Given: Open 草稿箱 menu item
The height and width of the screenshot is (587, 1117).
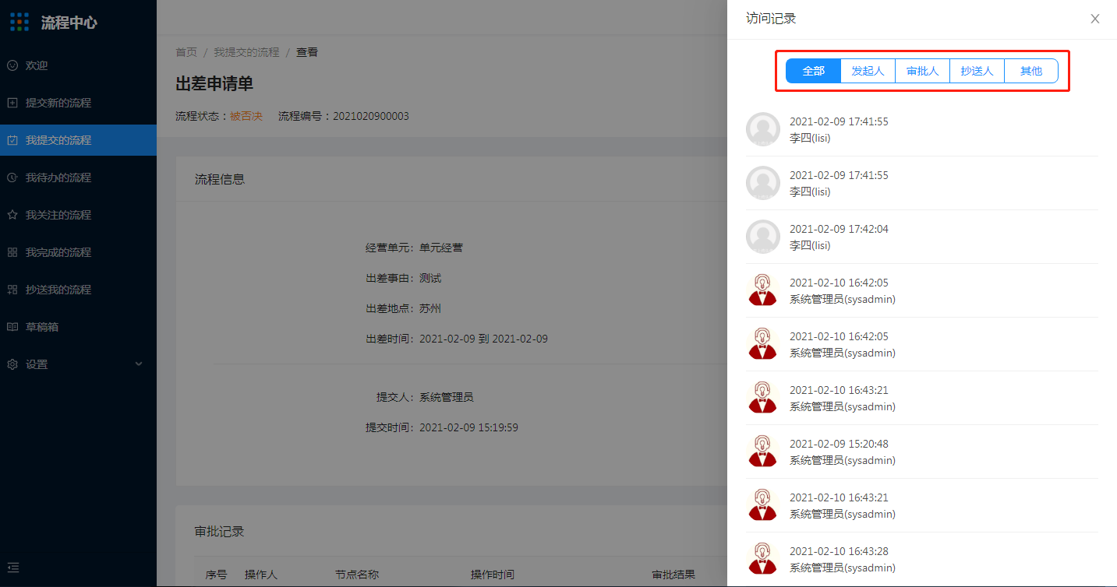Looking at the screenshot, I should click(78, 327).
